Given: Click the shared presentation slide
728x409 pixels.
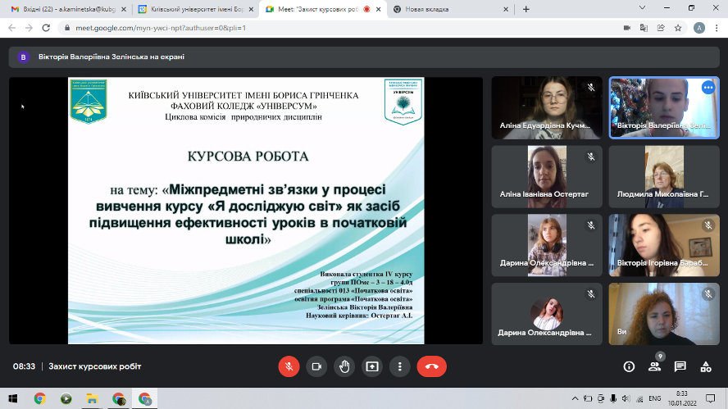Looking at the screenshot, I should [246, 210].
